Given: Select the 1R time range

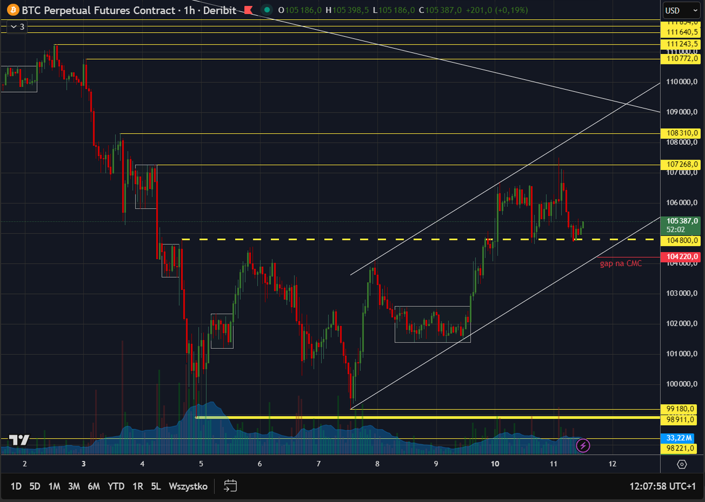Looking at the screenshot, I should (138, 486).
